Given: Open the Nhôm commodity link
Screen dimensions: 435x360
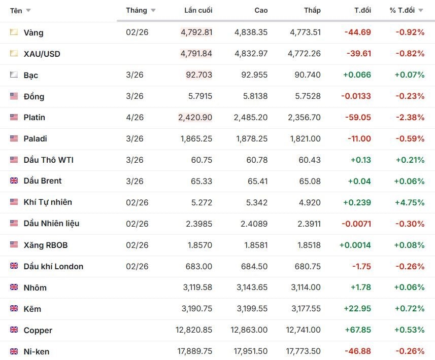Looking at the screenshot, I should pyautogui.click(x=35, y=287).
